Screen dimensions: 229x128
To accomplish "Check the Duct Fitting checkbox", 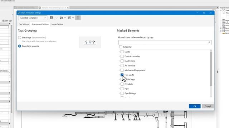I will coord(122,61).
